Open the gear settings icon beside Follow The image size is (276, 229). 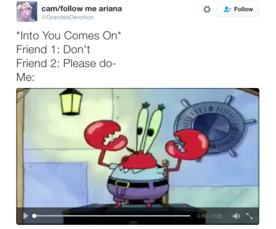click(207, 9)
